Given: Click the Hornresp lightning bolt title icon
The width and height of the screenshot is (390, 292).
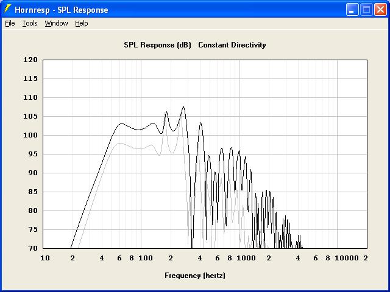Looking at the screenshot, I should tap(8, 10).
